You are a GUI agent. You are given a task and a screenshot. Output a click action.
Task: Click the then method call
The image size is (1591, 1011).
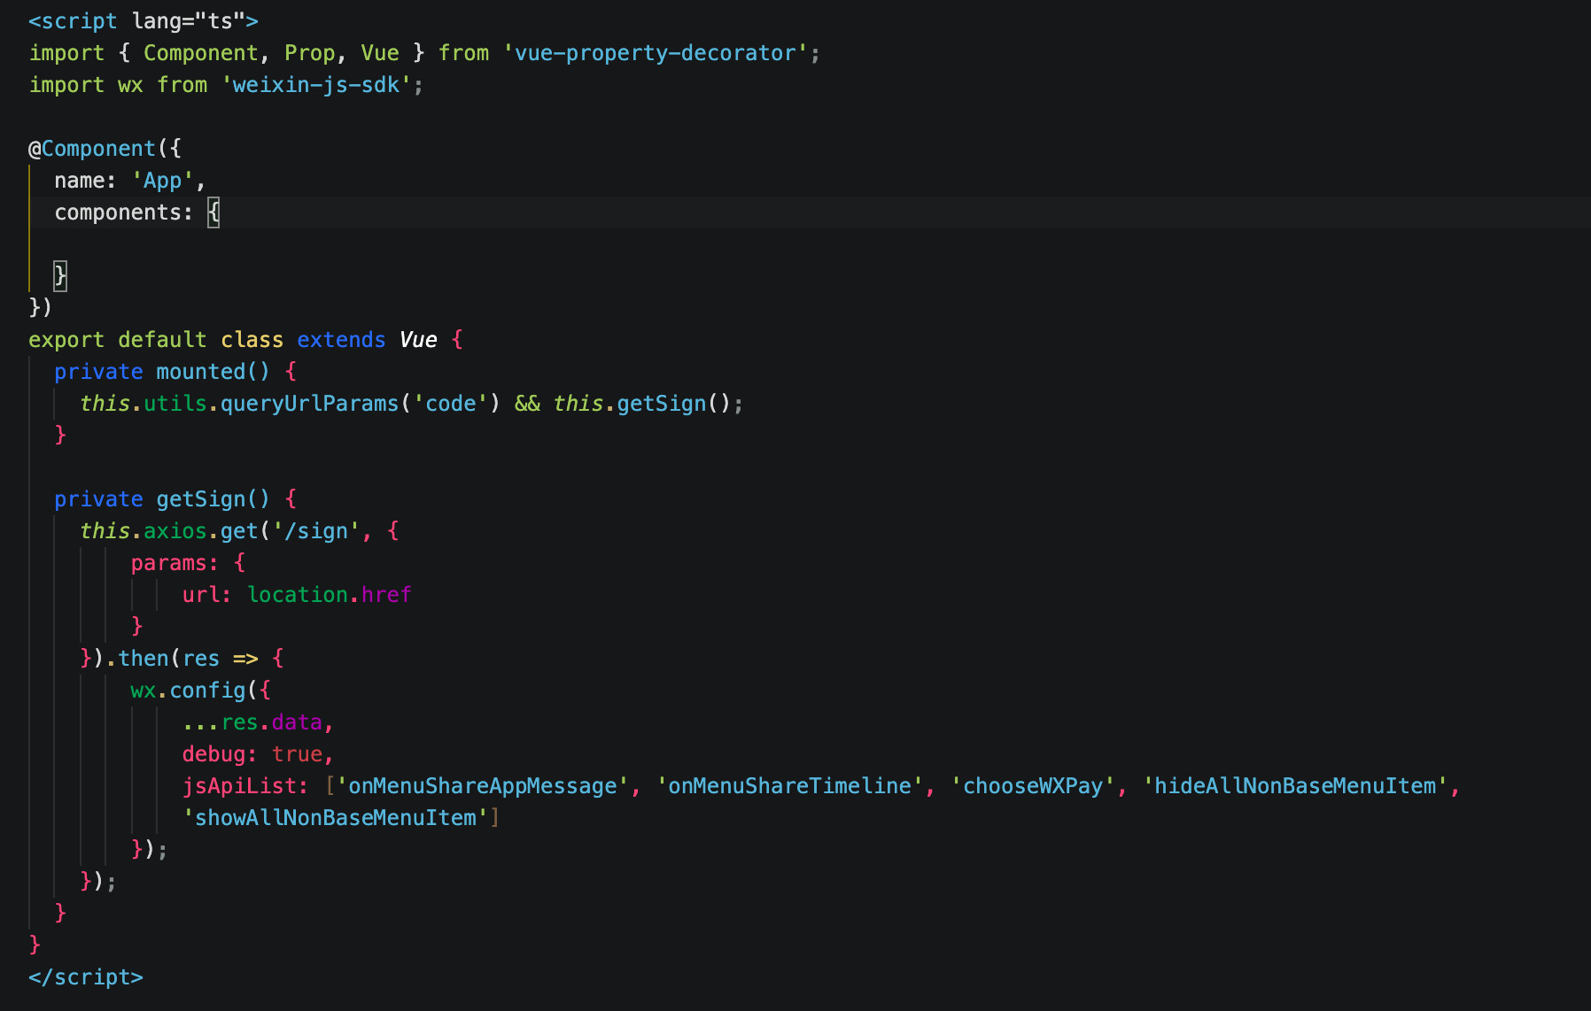144,659
